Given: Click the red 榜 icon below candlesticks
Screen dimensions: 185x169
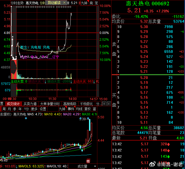Looking at the screenshot, I should point(88,161).
